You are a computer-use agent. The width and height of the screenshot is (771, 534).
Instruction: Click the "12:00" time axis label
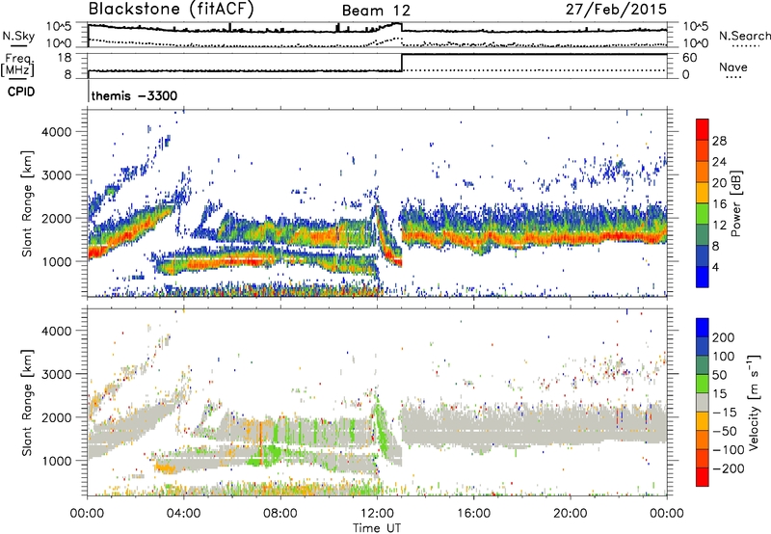[377, 514]
